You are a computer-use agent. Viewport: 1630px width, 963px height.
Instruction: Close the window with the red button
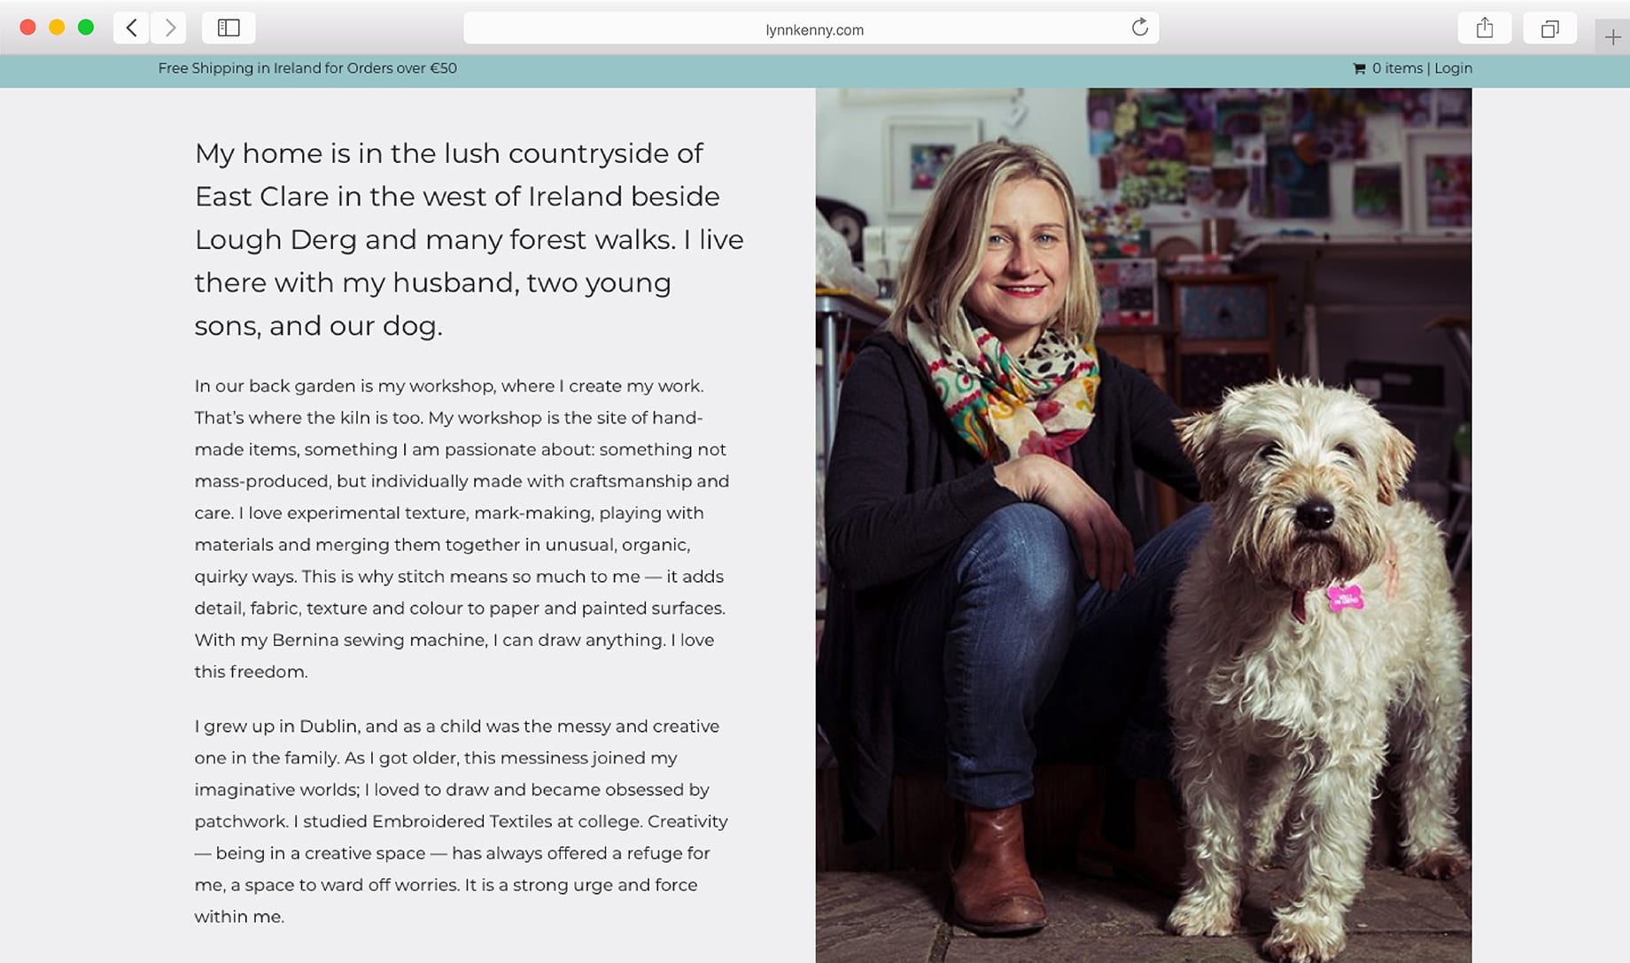coord(27,27)
